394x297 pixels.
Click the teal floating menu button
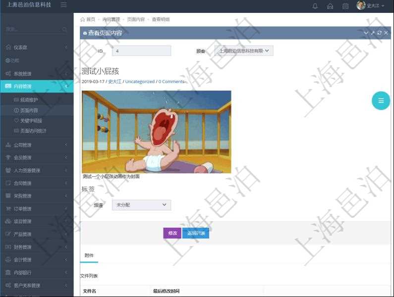point(381,100)
